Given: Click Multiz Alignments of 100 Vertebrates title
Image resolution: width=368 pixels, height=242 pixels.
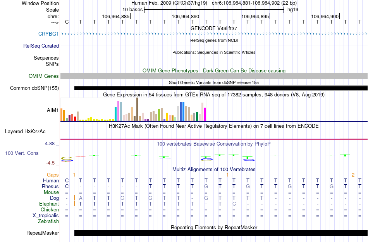Looking at the screenshot, I should click(214, 169).
